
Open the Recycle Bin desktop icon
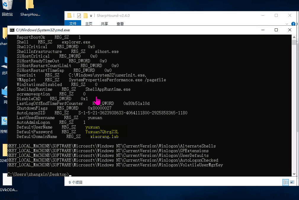(x=7, y=6)
